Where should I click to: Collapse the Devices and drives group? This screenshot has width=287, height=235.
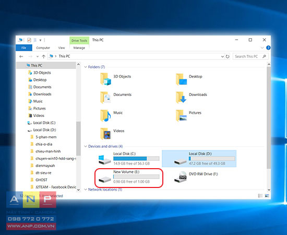click(85, 146)
